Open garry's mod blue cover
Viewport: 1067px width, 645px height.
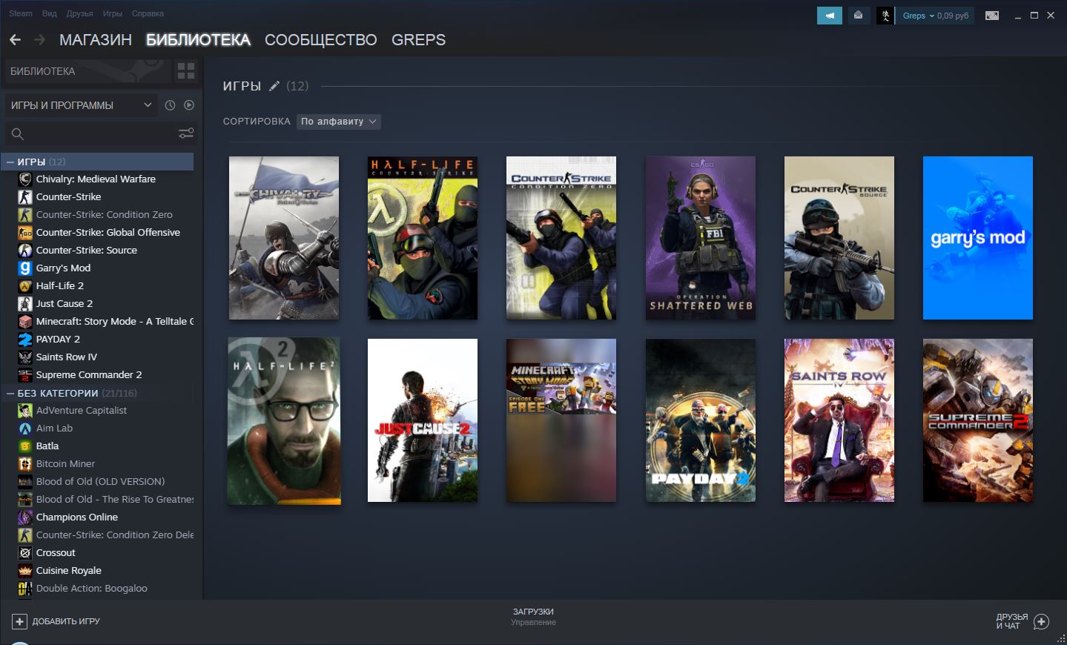(978, 238)
